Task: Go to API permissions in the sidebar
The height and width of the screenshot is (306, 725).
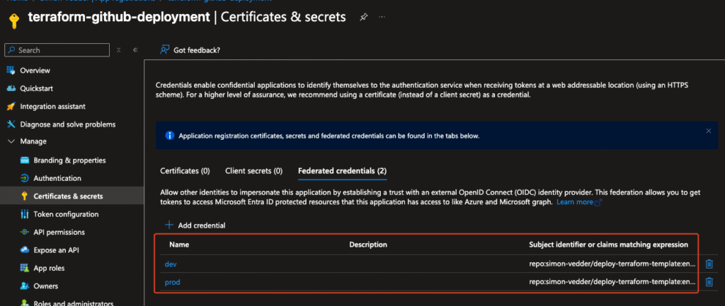Action: click(59, 232)
